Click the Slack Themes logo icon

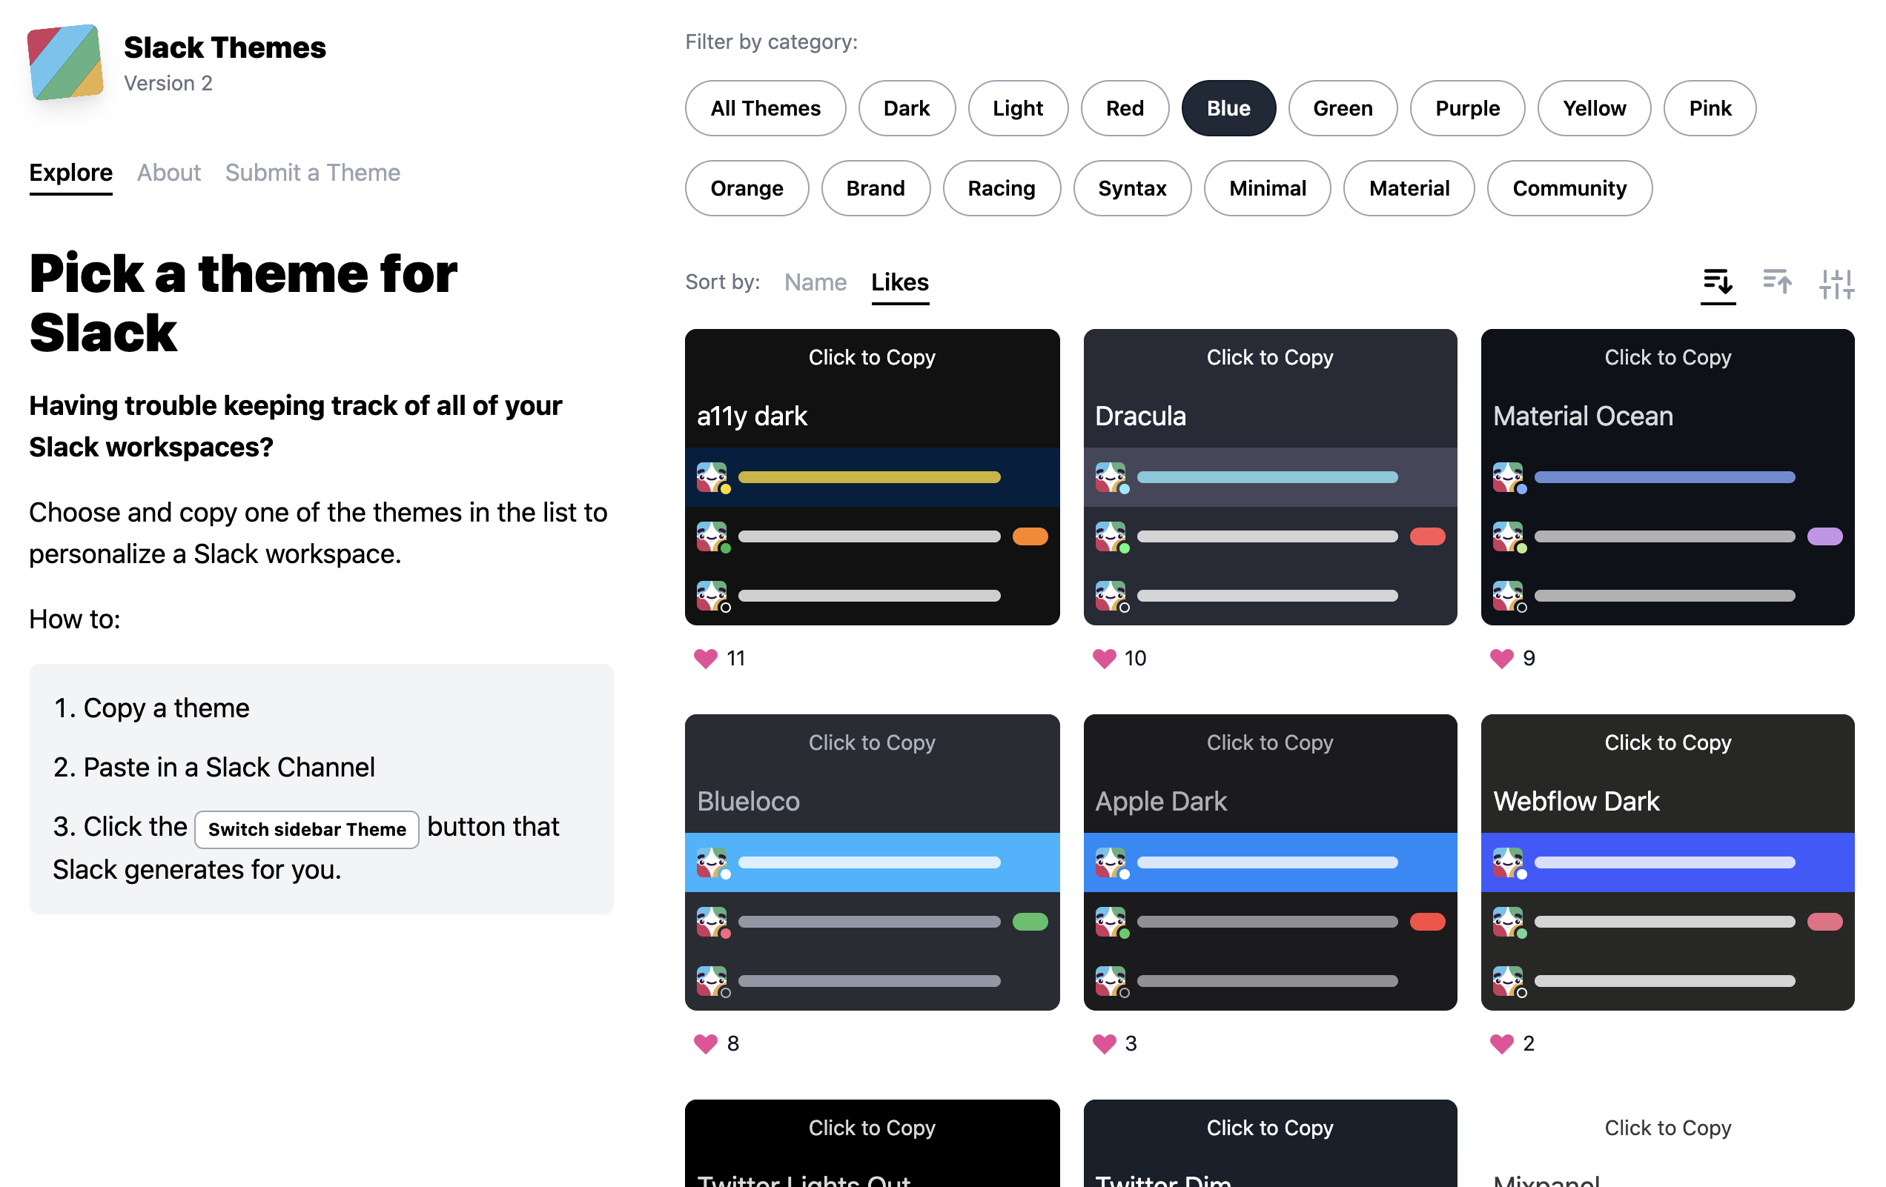click(66, 63)
